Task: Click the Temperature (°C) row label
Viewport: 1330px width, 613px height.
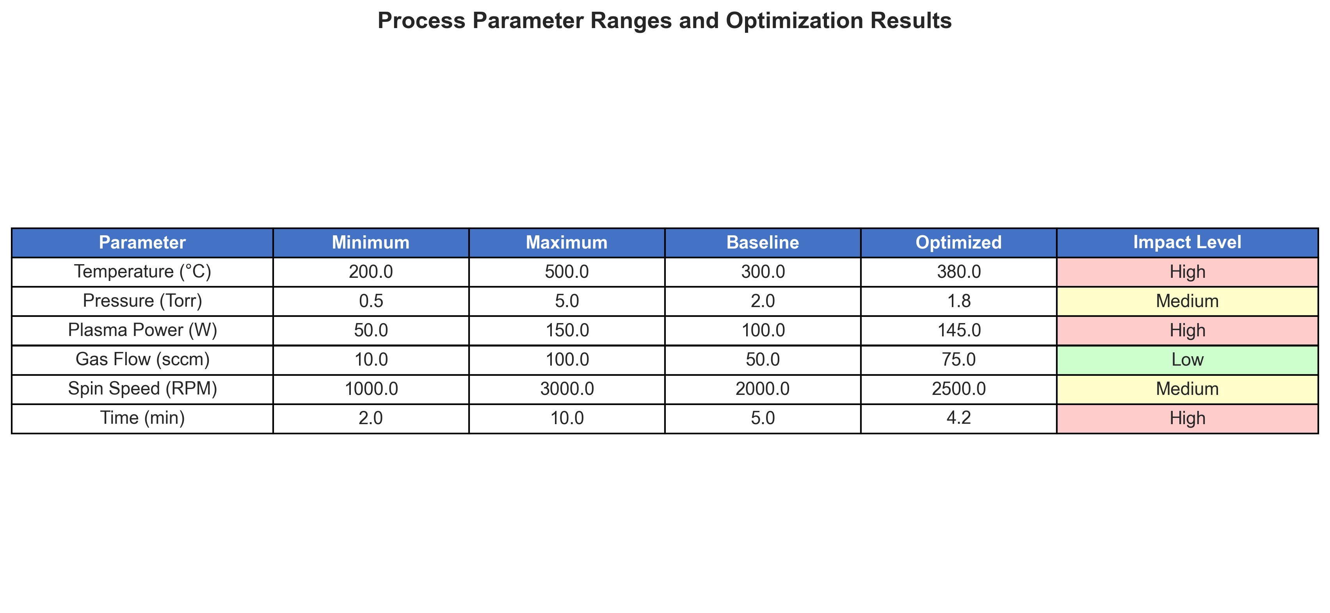Action: 142,272
